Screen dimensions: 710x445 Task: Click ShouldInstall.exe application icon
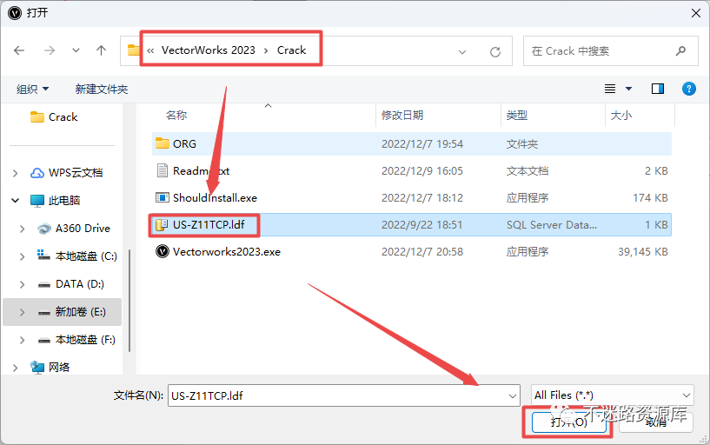[163, 198]
